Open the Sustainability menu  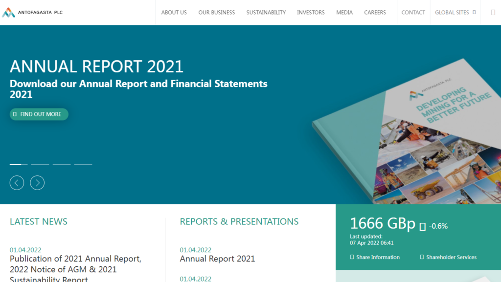[x=266, y=12]
